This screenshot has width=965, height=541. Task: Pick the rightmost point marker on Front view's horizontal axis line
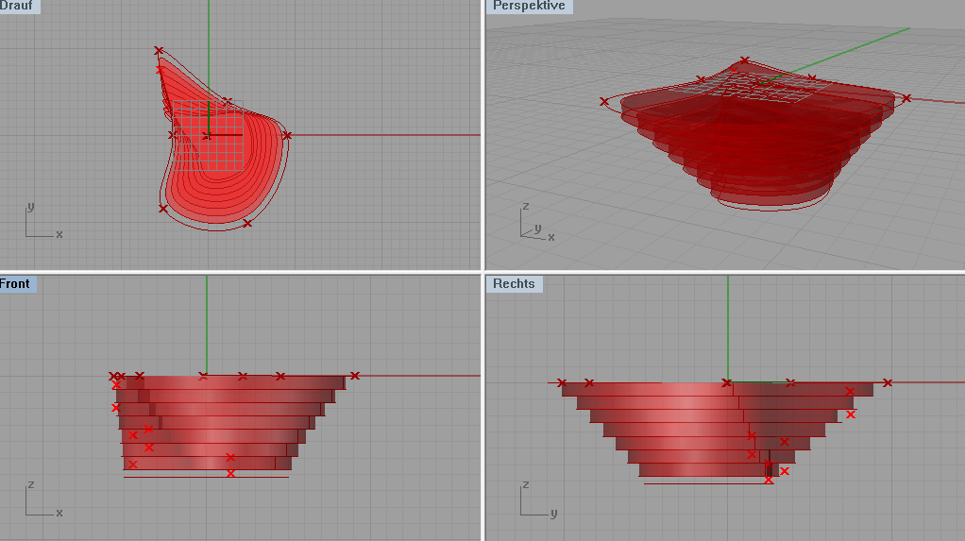click(354, 376)
